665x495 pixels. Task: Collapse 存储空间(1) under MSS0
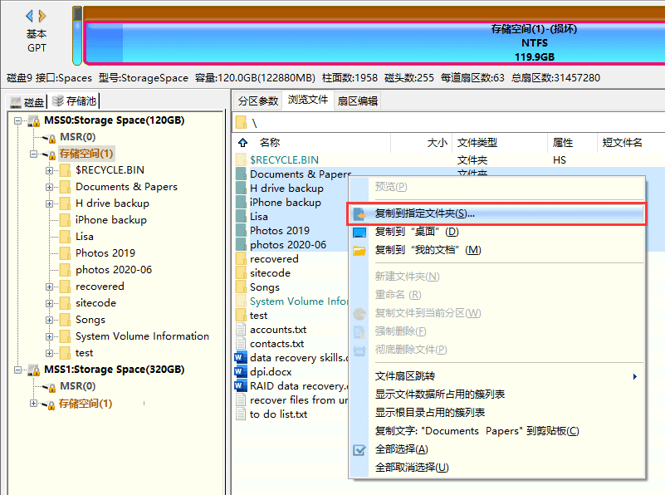click(x=33, y=154)
